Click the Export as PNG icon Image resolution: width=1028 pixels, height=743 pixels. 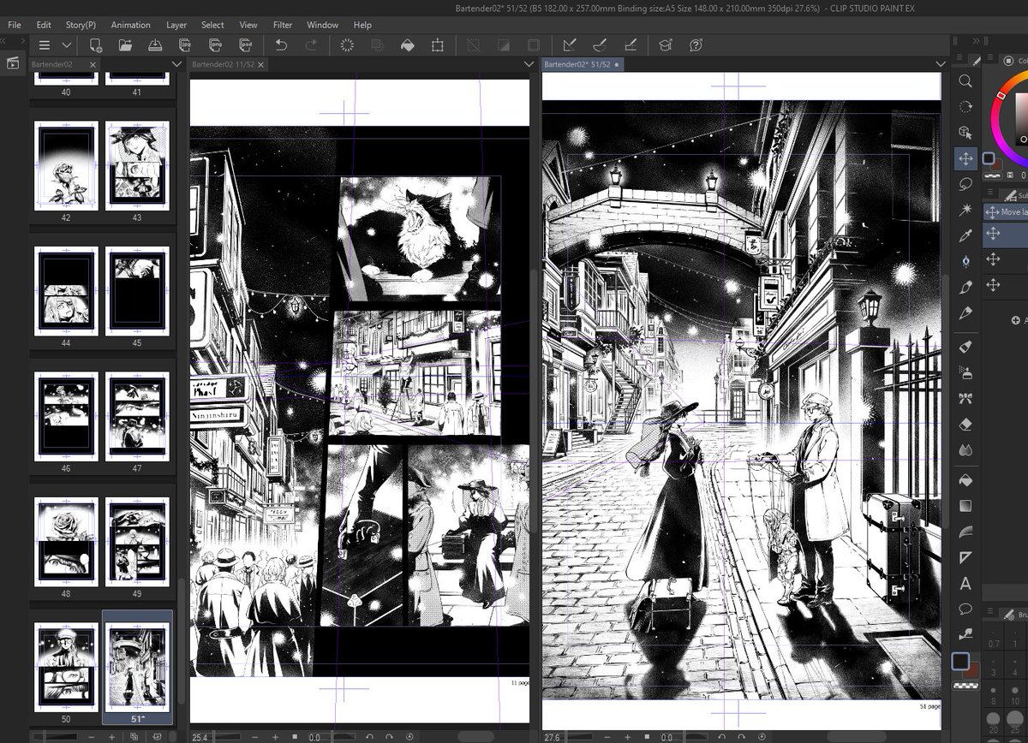coord(215,45)
